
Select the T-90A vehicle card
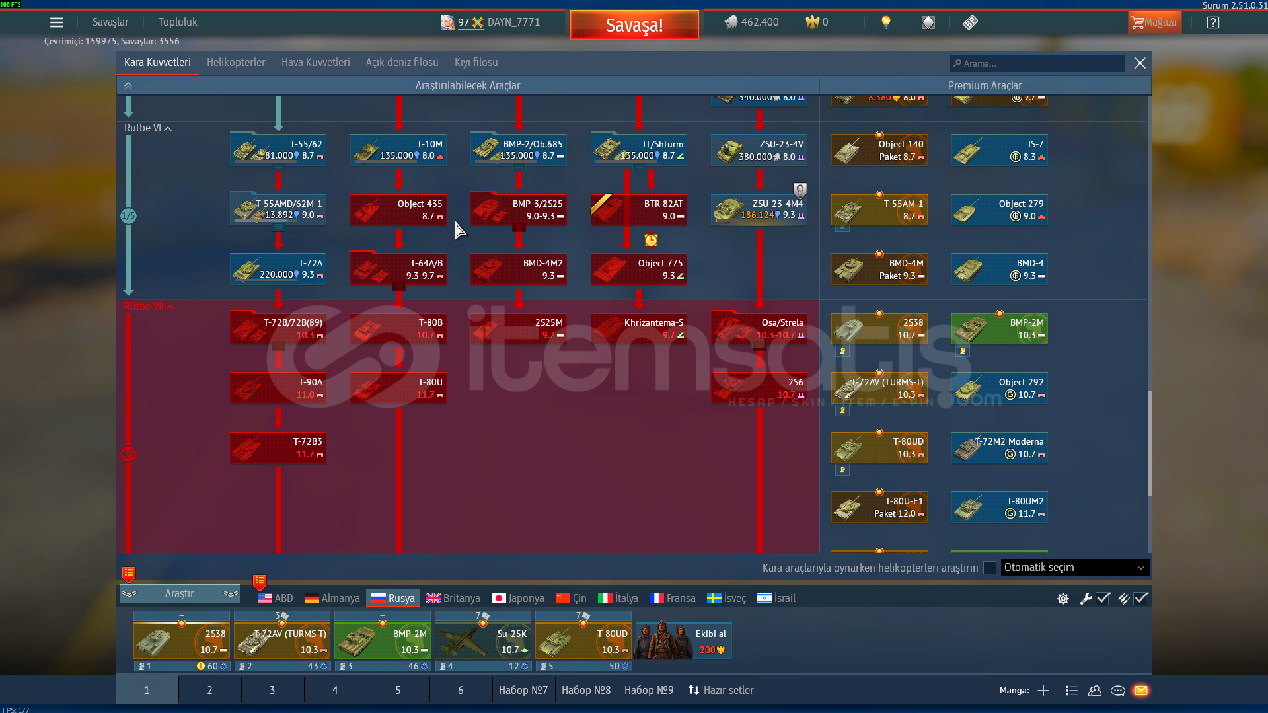pyautogui.click(x=278, y=389)
